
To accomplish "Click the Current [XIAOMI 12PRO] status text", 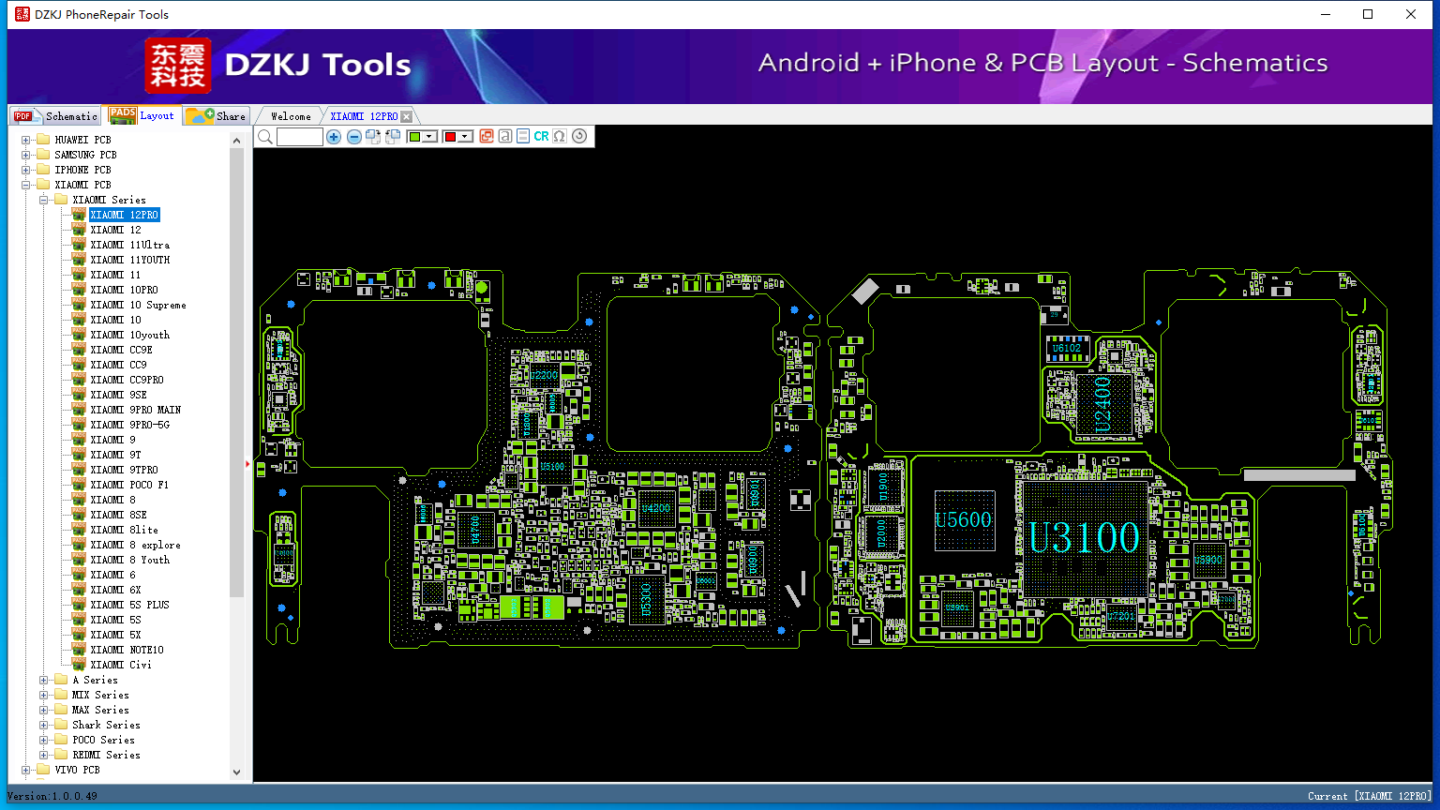I will tap(1370, 796).
